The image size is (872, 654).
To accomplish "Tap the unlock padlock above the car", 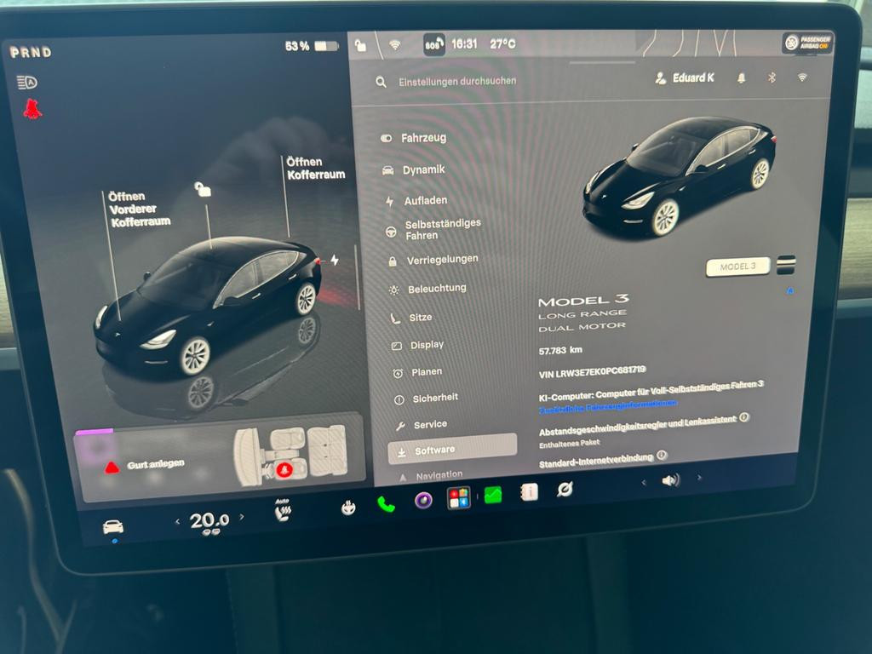I will (x=203, y=190).
